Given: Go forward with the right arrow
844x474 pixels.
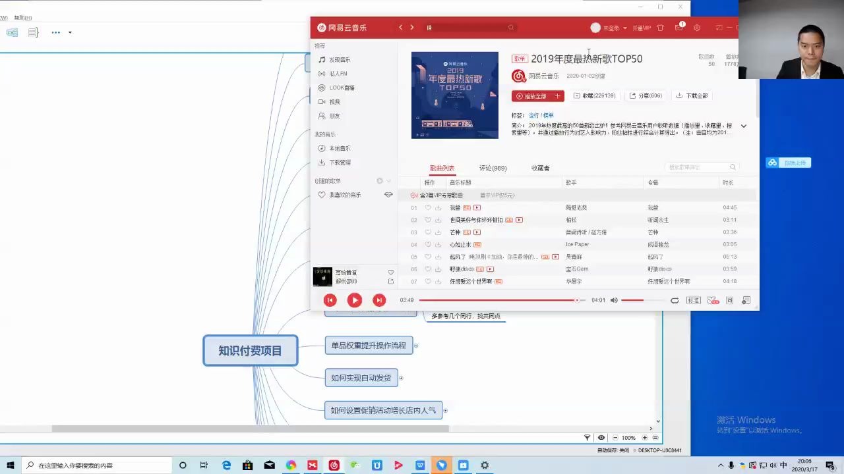Looking at the screenshot, I should point(412,28).
